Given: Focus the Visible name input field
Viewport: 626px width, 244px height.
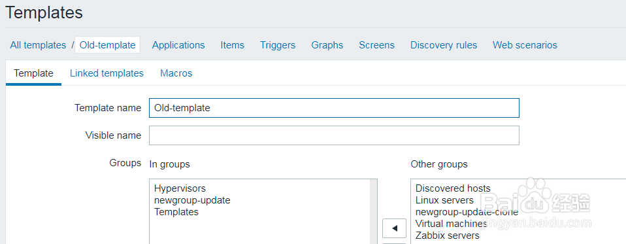Looking at the screenshot, I should tap(334, 135).
